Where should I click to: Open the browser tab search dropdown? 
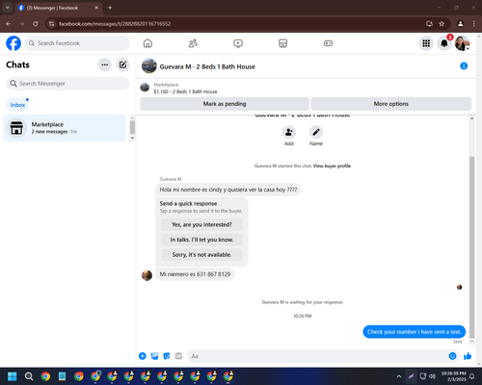pos(8,8)
